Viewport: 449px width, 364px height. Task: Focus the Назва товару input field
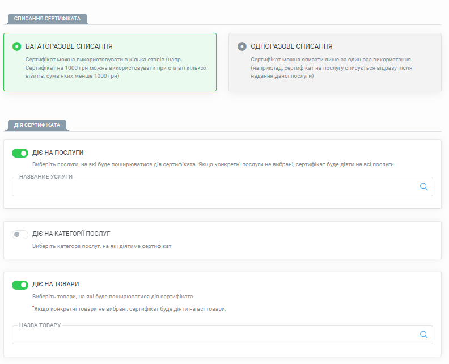point(222,335)
